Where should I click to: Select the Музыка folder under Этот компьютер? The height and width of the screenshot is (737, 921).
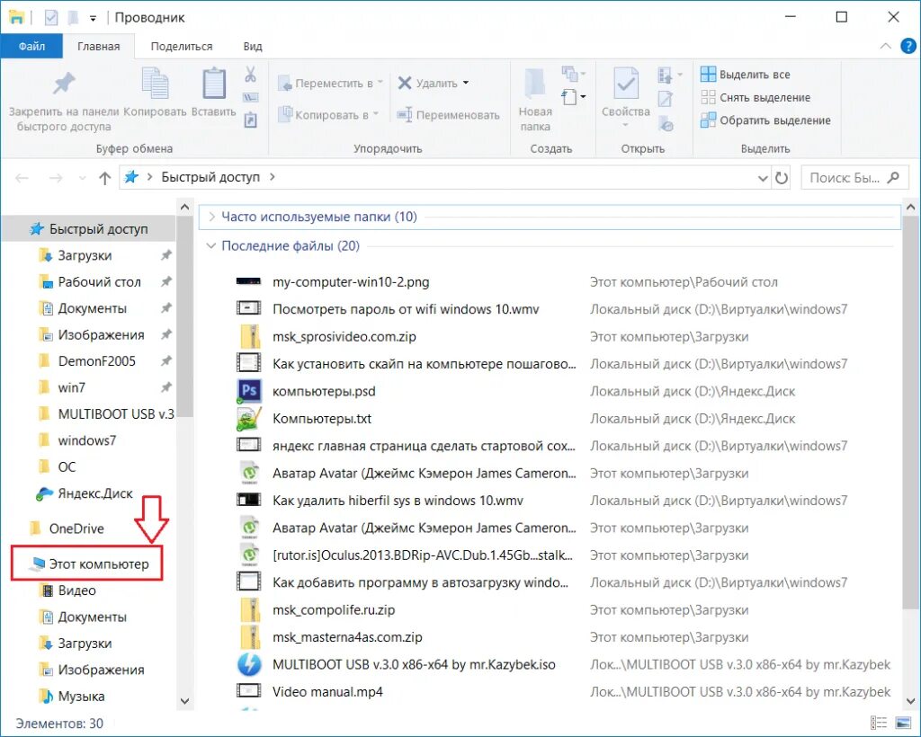[x=81, y=696]
